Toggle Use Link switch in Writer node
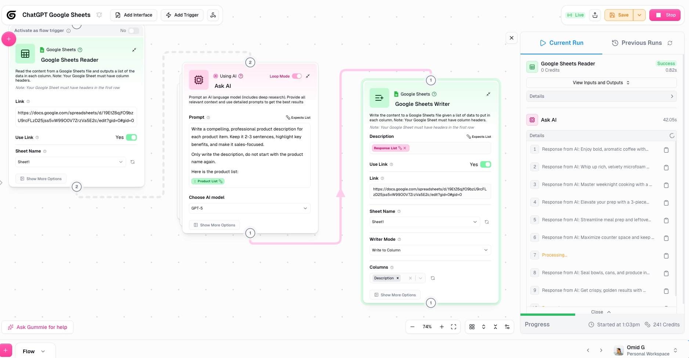The height and width of the screenshot is (358, 689). click(486, 164)
